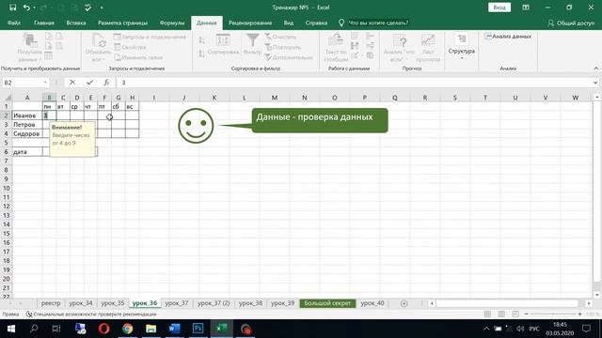Click the Дополнительно filter button
This screenshot has width=602, height=338.
289,57
